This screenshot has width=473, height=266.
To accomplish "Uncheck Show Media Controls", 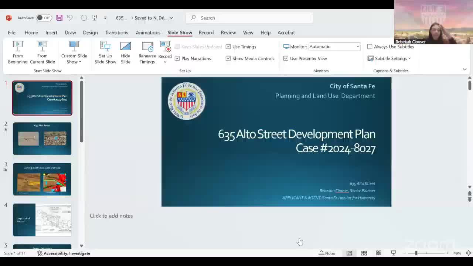I will [x=228, y=58].
